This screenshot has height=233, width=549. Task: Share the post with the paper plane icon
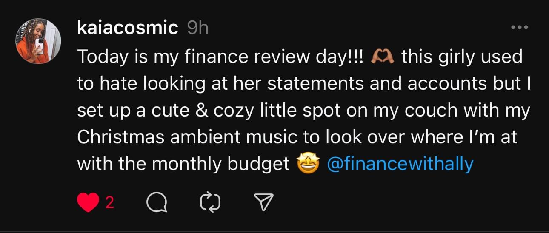point(263,203)
